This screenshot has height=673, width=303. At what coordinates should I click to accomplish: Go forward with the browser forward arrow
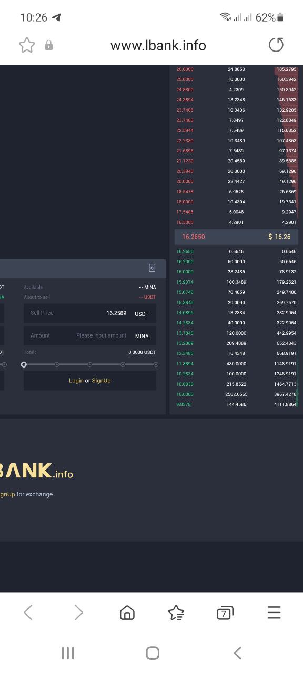click(x=78, y=613)
